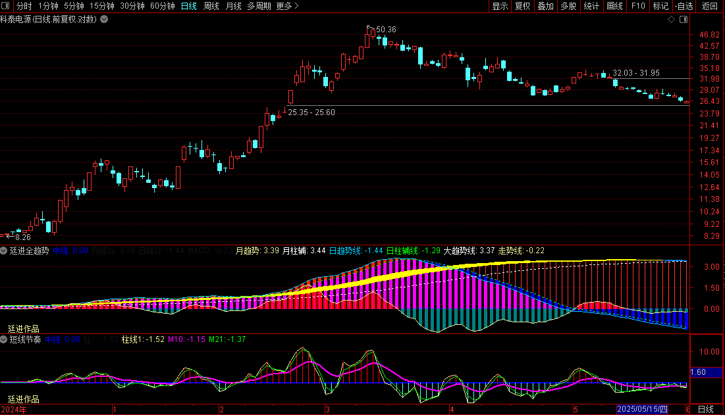725x415 pixels.
Task: Expand dropdown next to 科泰电源 title
Action: coord(104,19)
